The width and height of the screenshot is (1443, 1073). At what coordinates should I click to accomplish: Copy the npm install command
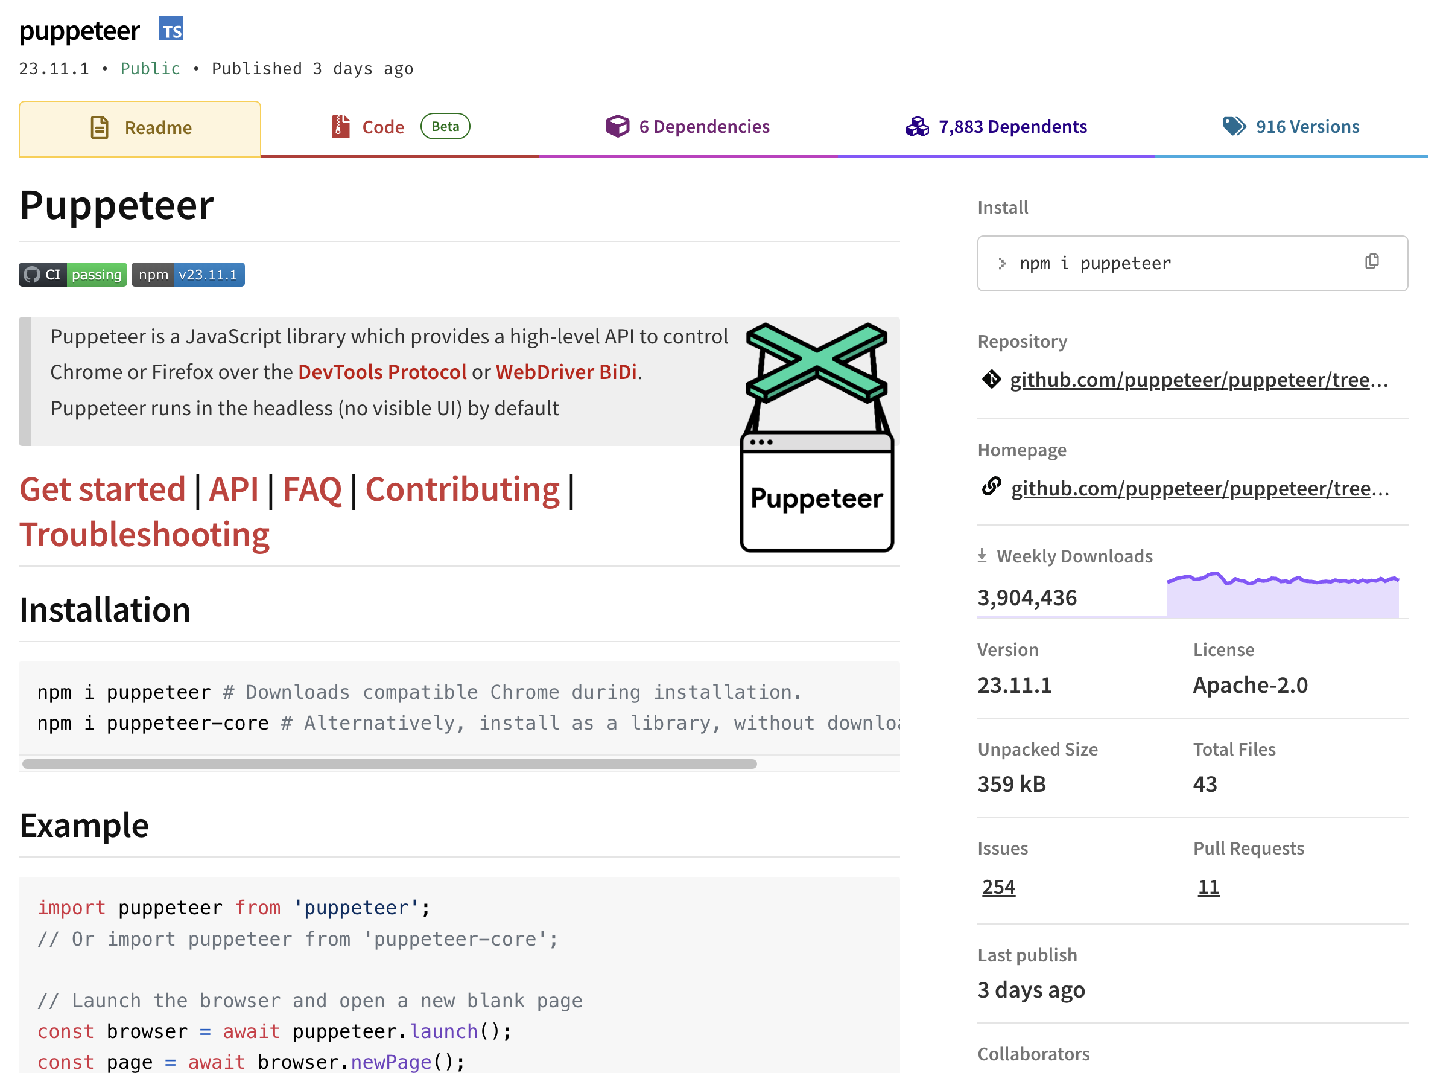[1371, 262]
